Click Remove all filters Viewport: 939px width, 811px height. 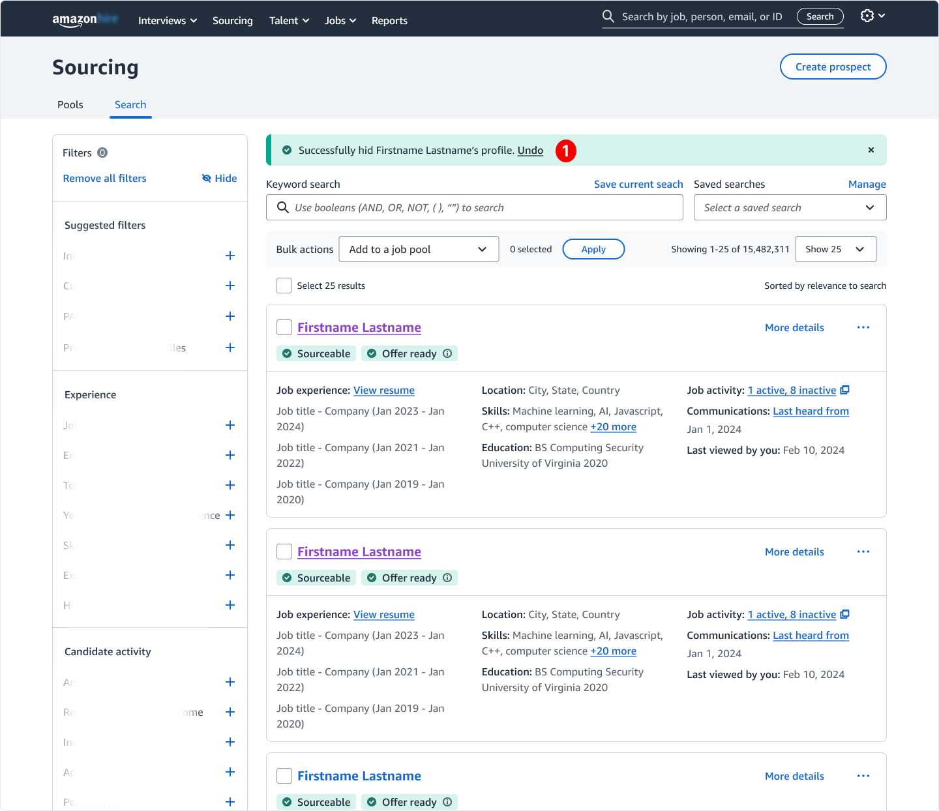(x=104, y=178)
